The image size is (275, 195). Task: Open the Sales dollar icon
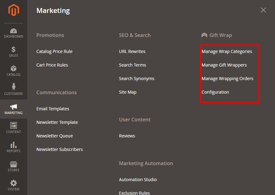tap(14, 50)
